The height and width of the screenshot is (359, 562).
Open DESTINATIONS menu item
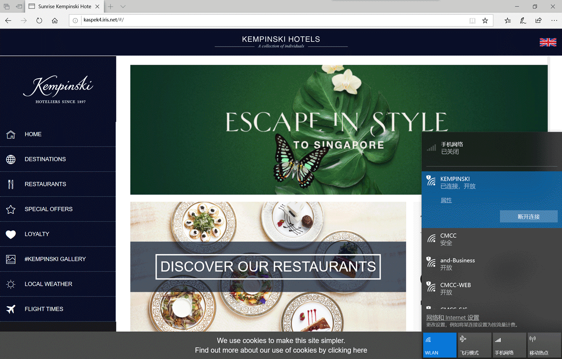click(58, 159)
